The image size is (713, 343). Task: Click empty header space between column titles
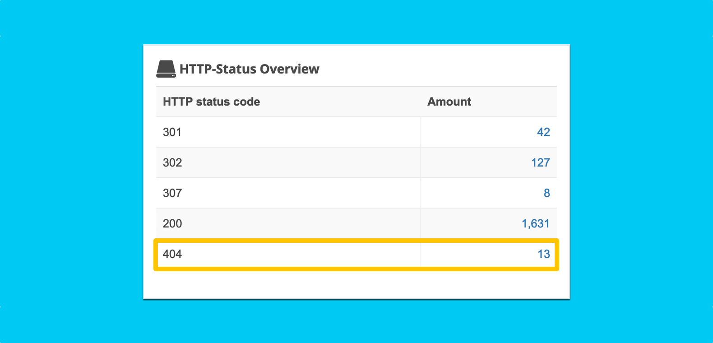(x=343, y=102)
